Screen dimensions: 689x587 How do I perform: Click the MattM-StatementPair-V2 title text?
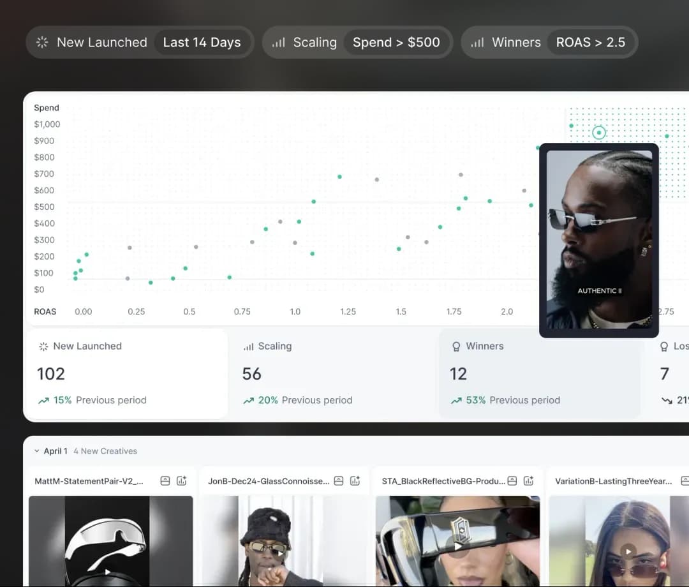tap(89, 481)
